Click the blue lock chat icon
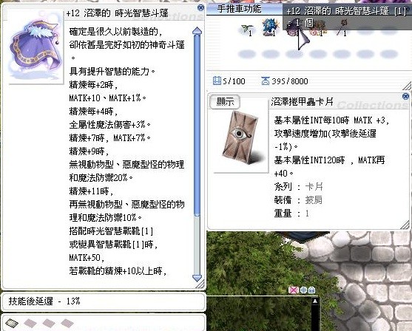 311,290
